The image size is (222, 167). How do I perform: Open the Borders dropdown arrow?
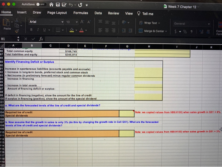[62, 30]
